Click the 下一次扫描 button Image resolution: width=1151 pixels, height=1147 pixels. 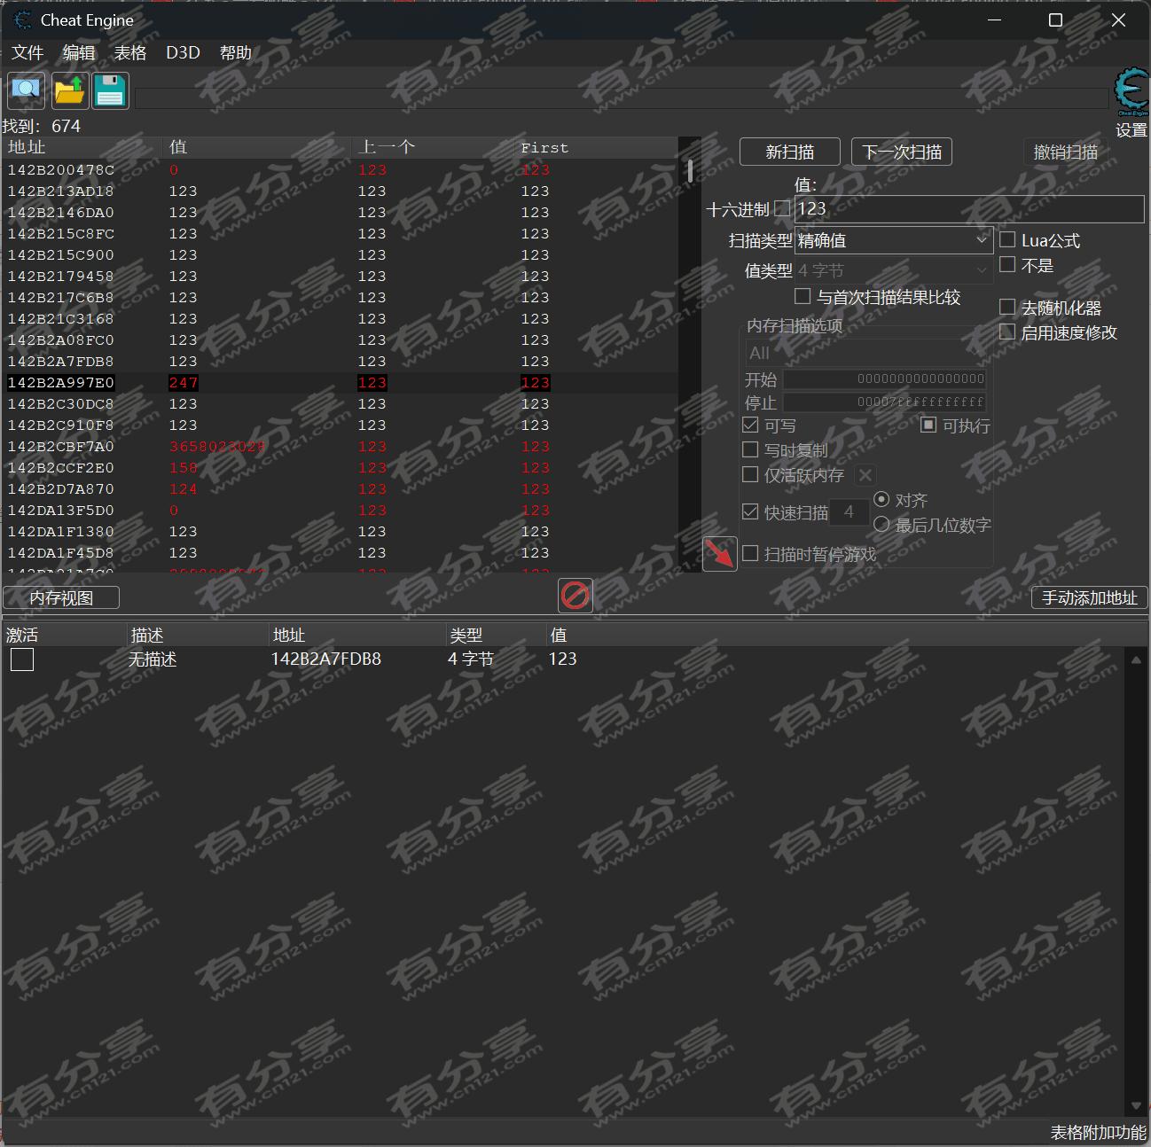click(902, 152)
